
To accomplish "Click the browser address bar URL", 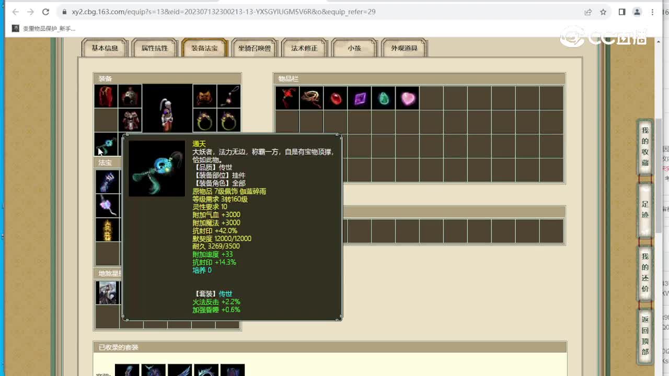I will tap(224, 11).
